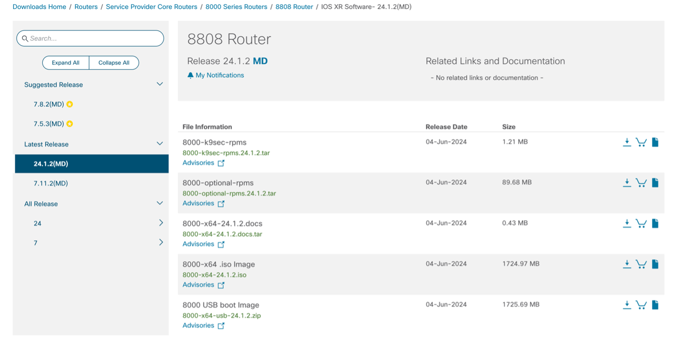Screen dimensions: 680x339
Task: Collapse the Suggested Release section
Action: 159,84
